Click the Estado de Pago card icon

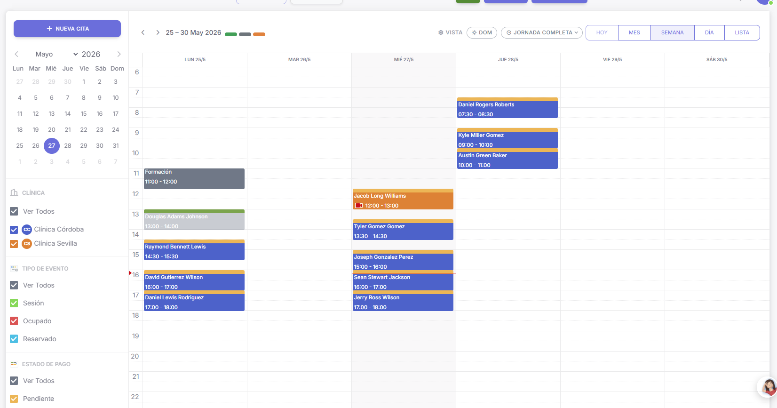coord(14,364)
